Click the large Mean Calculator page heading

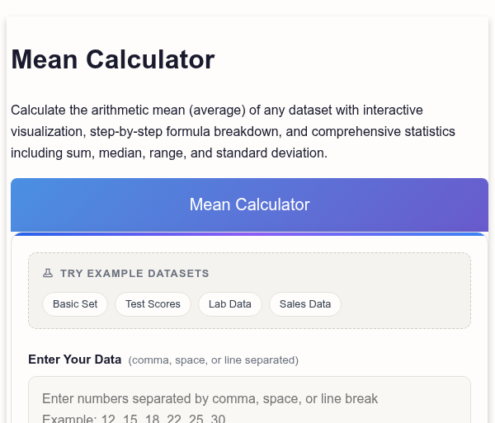[113, 59]
